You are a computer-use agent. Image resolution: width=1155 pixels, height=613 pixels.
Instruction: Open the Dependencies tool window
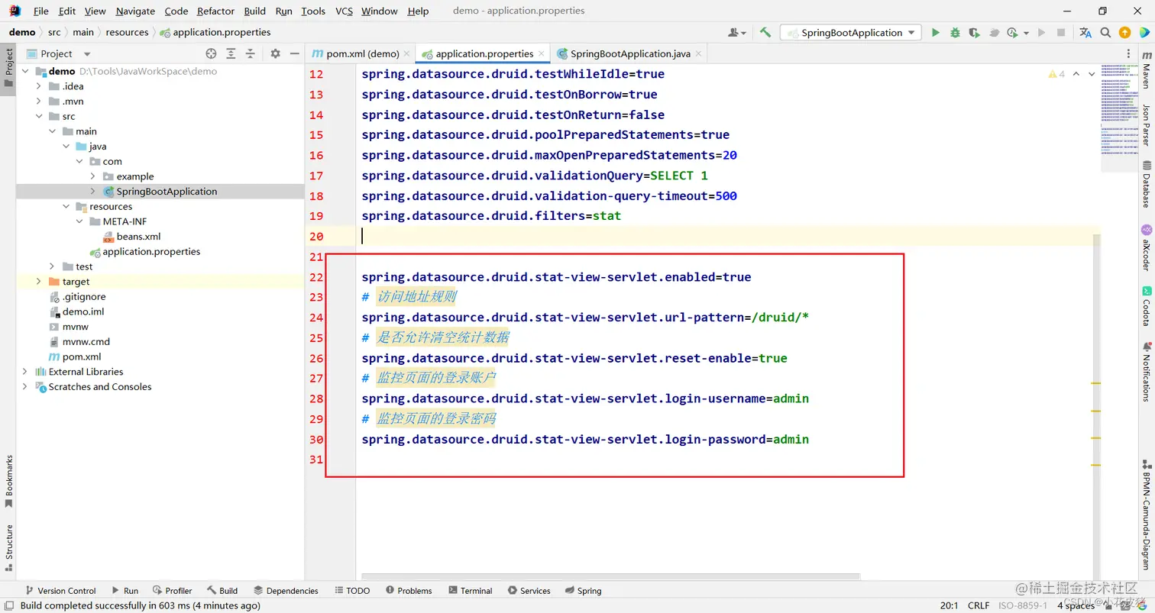point(286,590)
